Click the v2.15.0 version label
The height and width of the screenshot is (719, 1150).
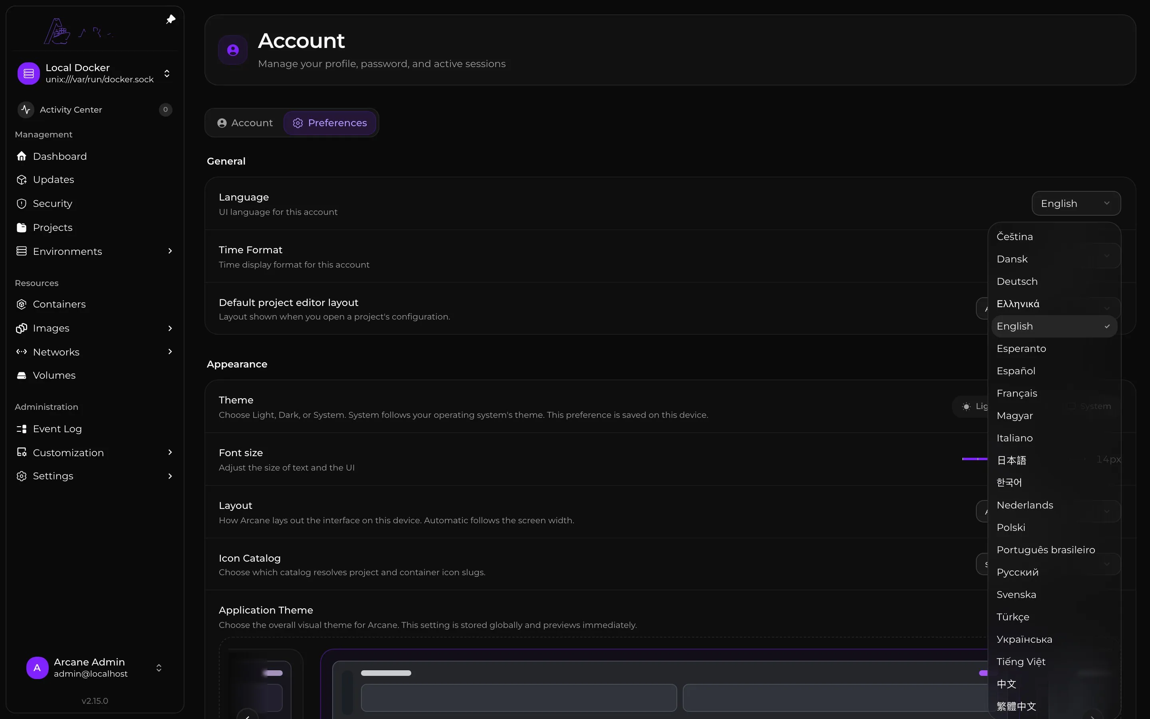[95, 701]
